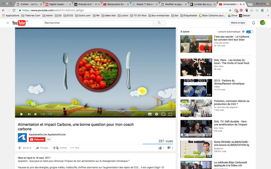Open the Chrome three-dot menu
The height and width of the screenshot is (169, 271).
(268, 10)
